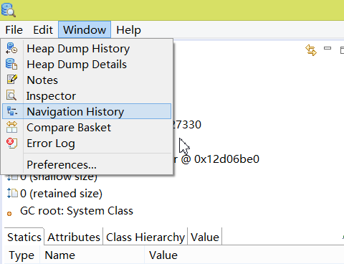Open the Edit menu
The height and width of the screenshot is (264, 344).
point(43,30)
